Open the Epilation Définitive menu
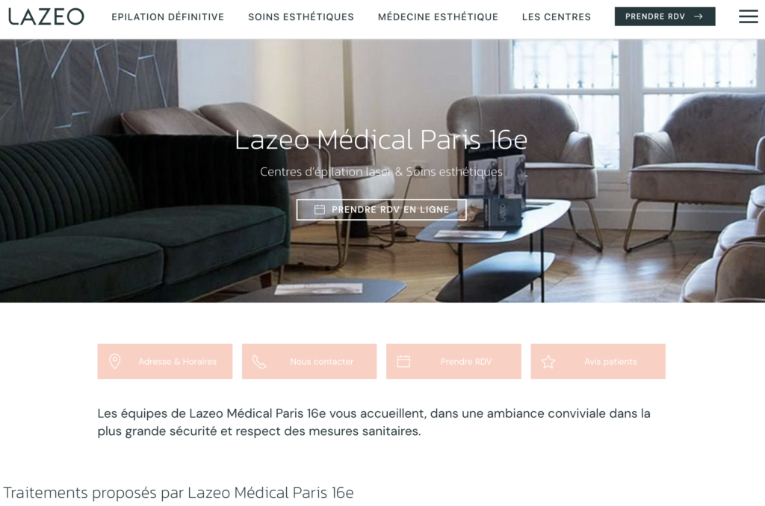The image size is (765, 506). (x=168, y=17)
